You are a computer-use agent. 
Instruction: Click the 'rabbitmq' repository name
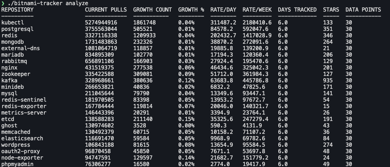click(14, 61)
